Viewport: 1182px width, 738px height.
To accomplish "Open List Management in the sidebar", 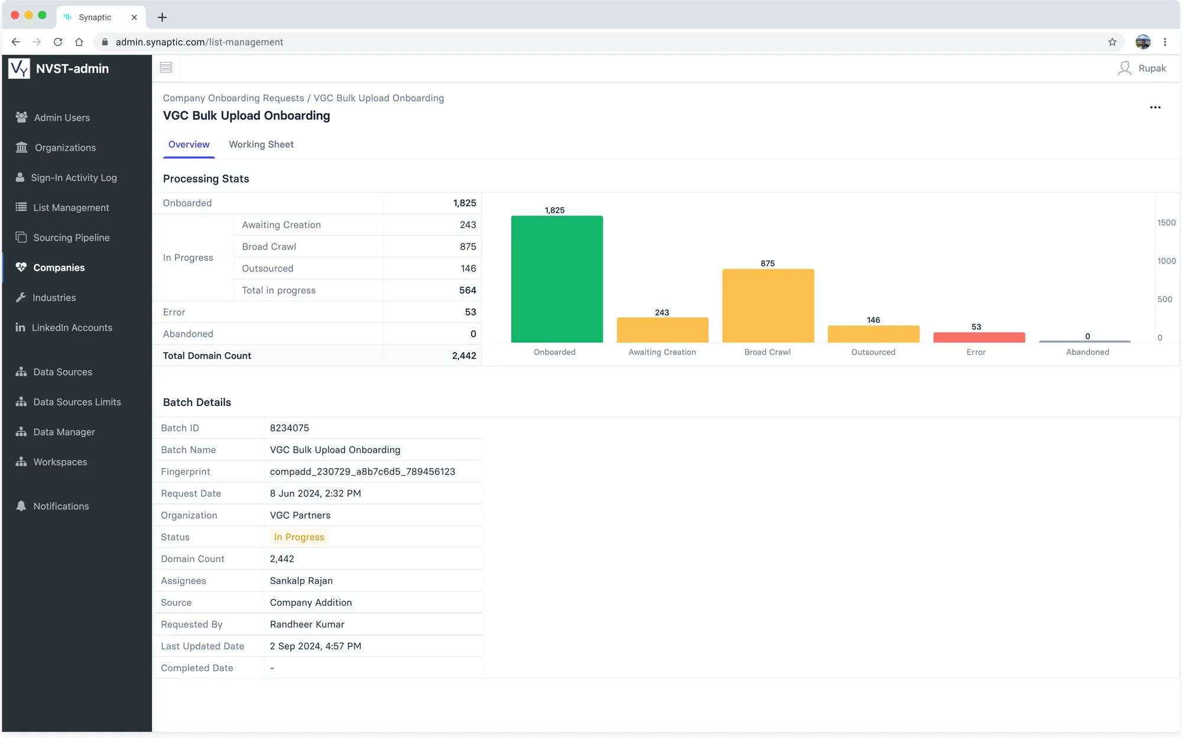I will pyautogui.click(x=77, y=207).
